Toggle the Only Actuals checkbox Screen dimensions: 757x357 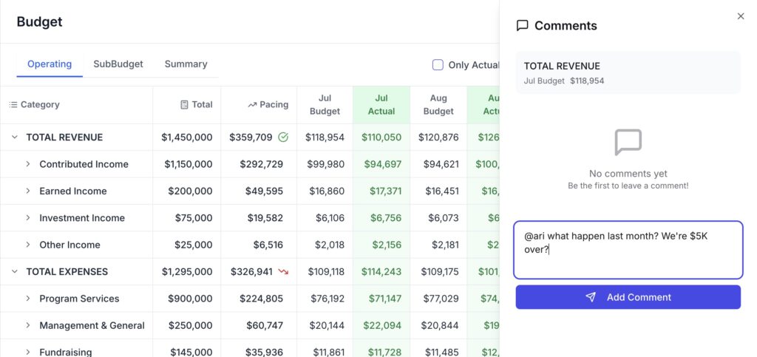click(438, 65)
